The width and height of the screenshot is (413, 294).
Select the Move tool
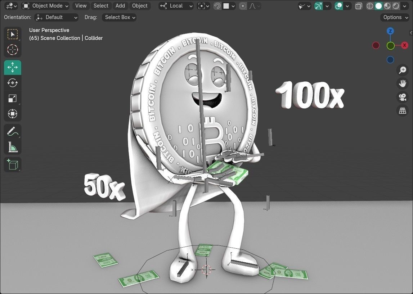12,67
